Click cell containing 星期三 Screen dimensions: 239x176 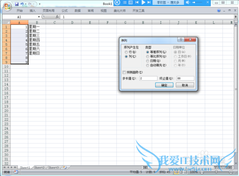(x=37, y=36)
